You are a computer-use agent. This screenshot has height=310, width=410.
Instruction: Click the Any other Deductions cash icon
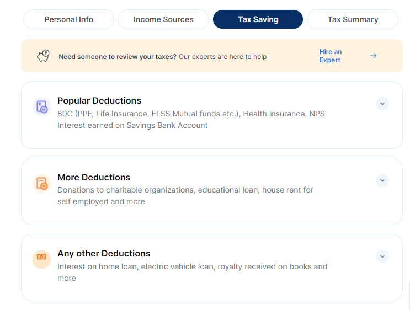coord(41,259)
